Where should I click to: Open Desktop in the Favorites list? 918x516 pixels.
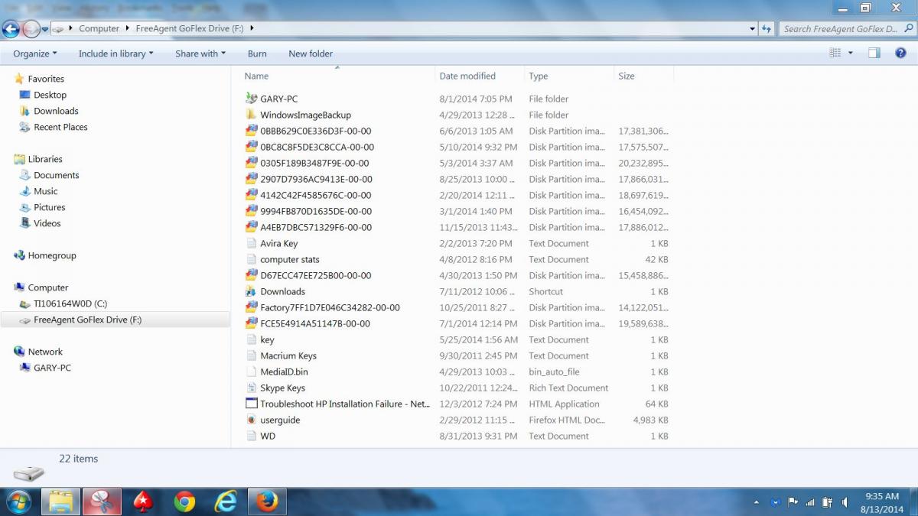coord(50,95)
